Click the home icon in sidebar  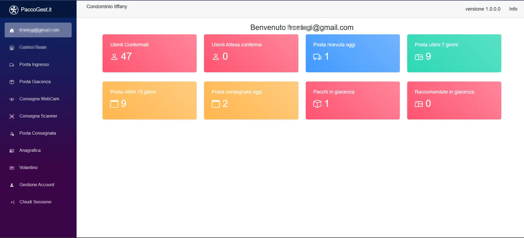pos(12,31)
